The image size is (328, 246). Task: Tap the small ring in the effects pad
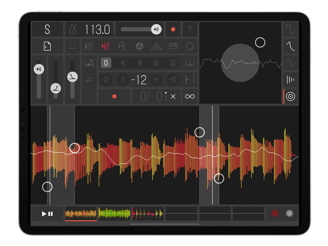pyautogui.click(x=260, y=42)
